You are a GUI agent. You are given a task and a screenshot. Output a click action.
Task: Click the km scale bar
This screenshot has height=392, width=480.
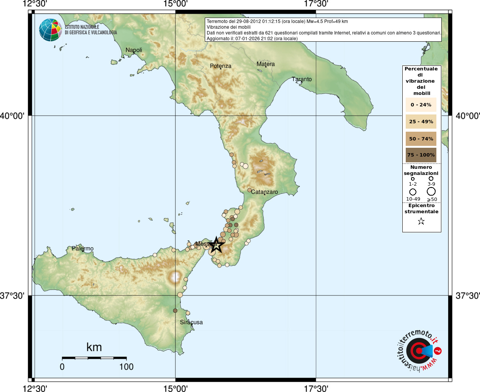tap(94, 358)
